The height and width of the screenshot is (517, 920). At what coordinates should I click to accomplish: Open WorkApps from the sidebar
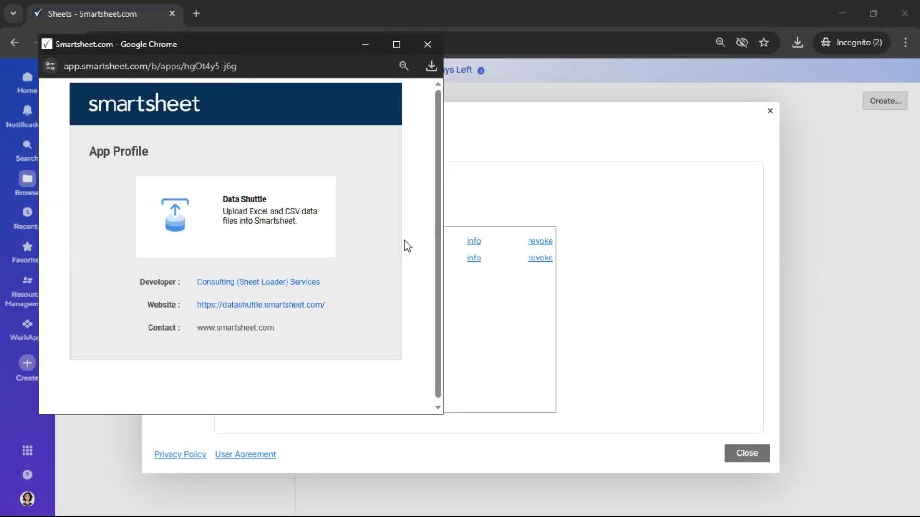[26, 329]
